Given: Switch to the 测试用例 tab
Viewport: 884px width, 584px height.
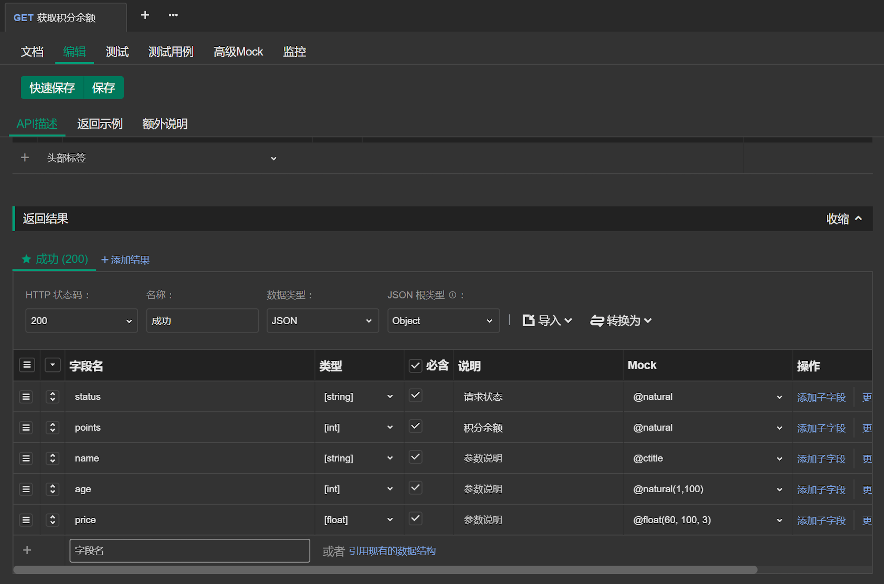Looking at the screenshot, I should 171,52.
